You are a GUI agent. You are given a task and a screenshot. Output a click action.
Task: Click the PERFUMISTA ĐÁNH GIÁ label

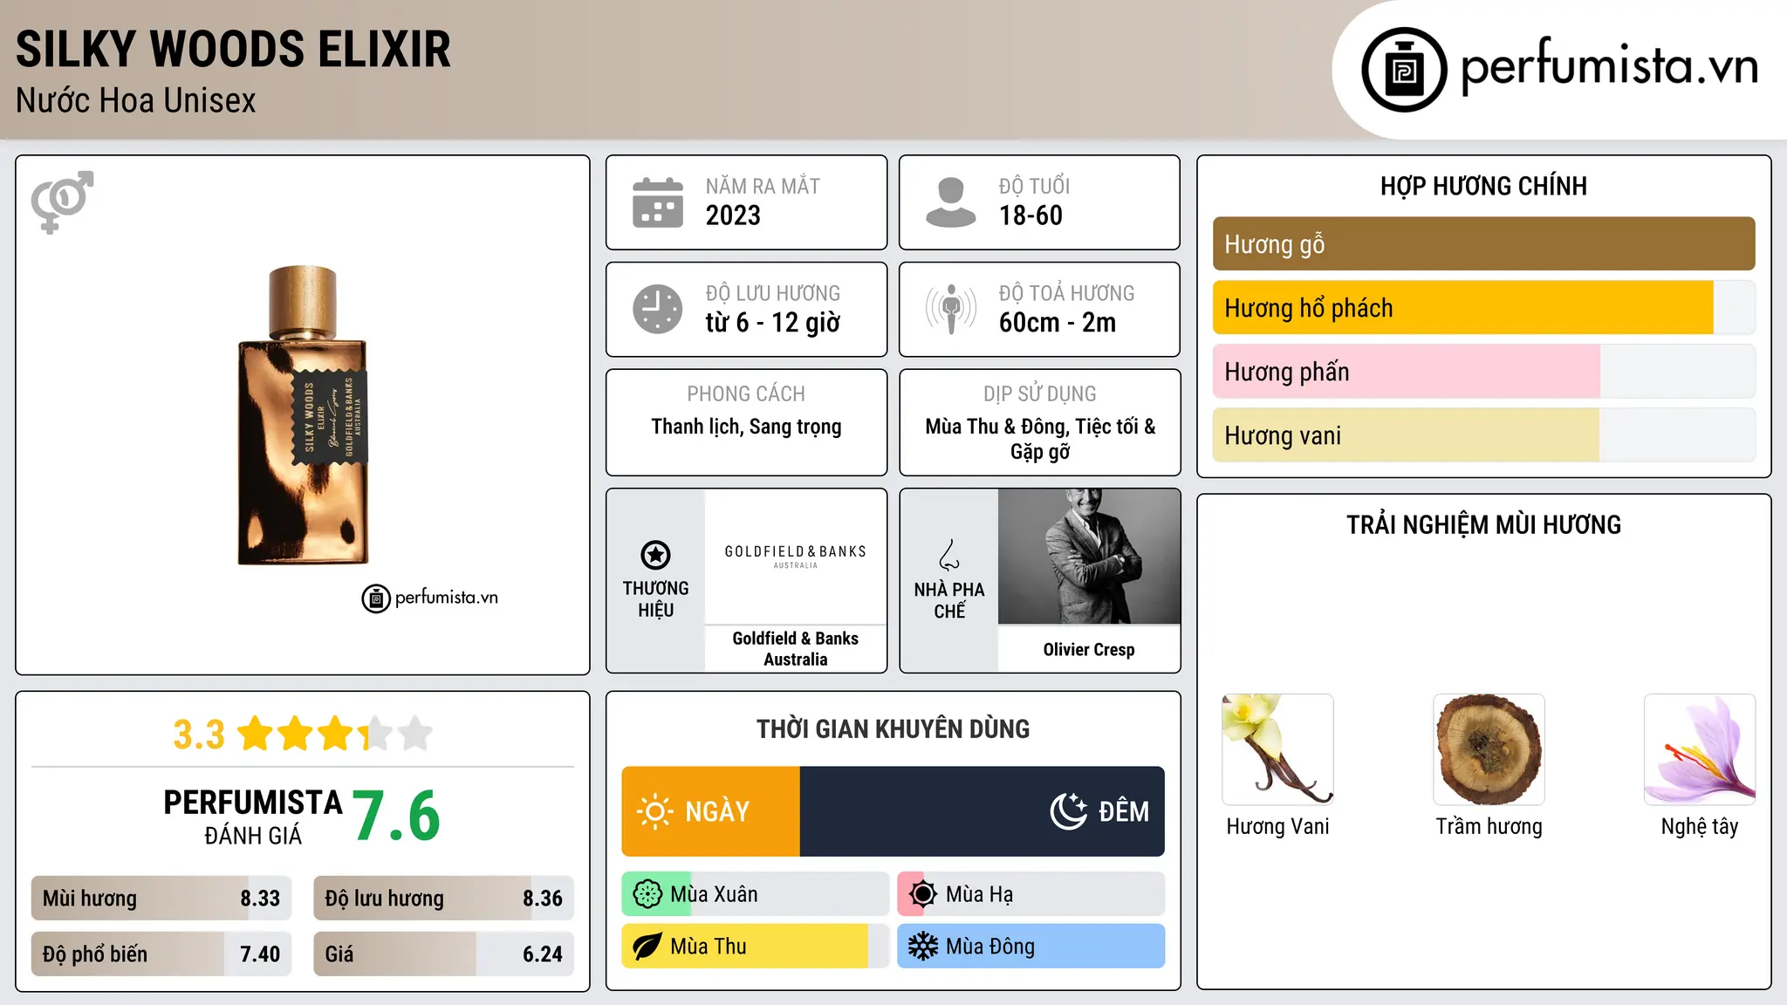(253, 817)
